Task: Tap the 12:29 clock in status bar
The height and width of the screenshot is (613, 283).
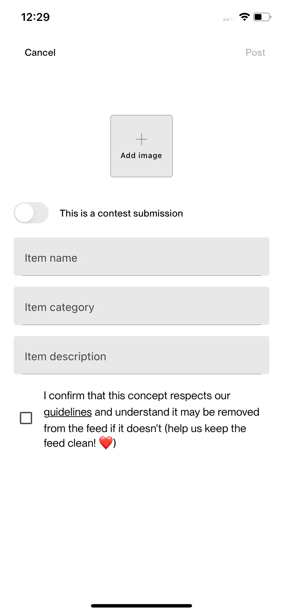Action: click(x=36, y=17)
